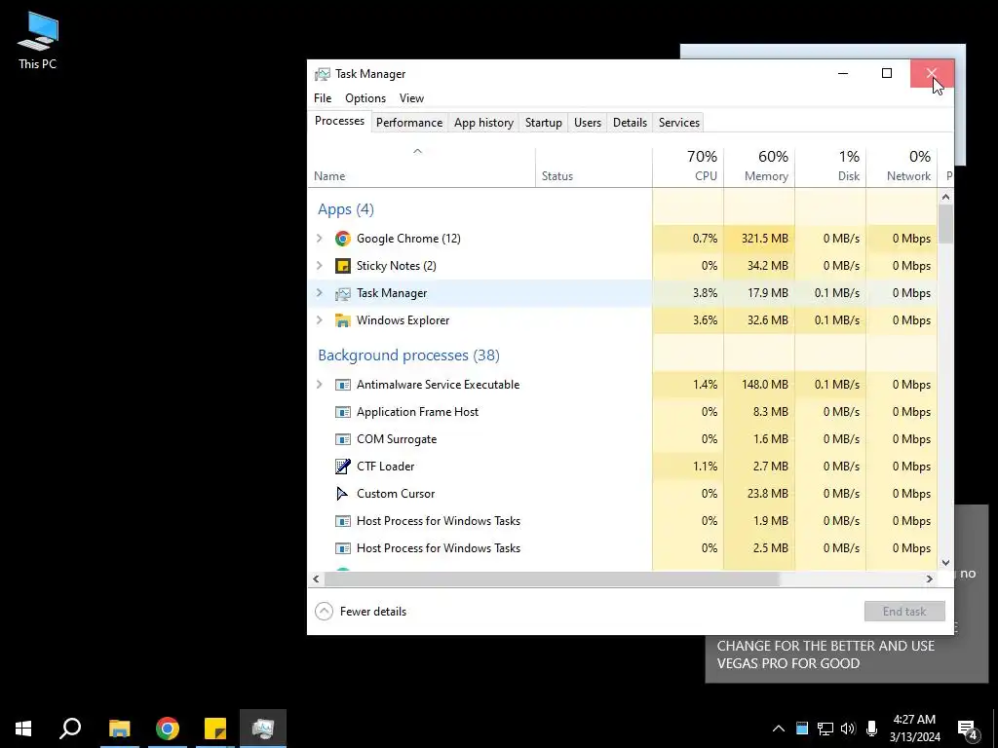Open This PC desktop icon
The width and height of the screenshot is (998, 748).
point(38,41)
